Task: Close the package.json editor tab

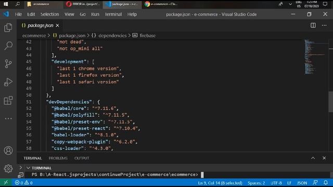Action: 57,25
